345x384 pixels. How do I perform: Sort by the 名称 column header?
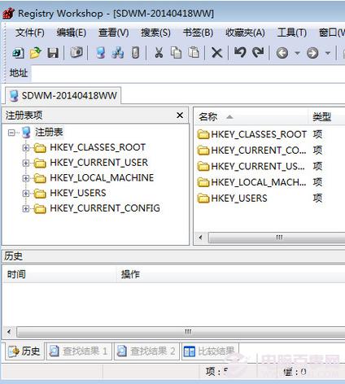(x=251, y=117)
